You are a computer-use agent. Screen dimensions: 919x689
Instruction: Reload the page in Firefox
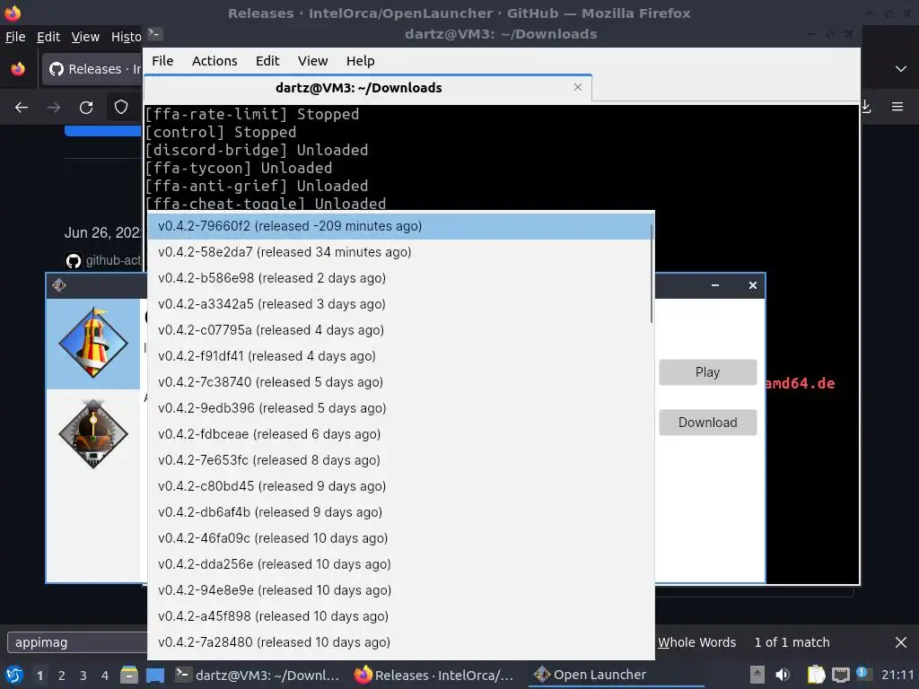click(86, 108)
